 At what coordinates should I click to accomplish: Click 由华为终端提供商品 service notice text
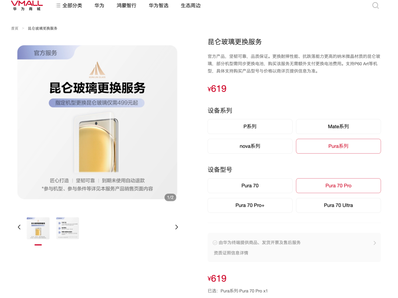[x=259, y=243]
